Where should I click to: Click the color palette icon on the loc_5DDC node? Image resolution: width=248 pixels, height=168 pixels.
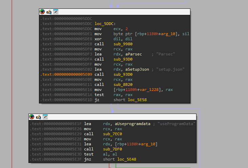pyautogui.click(x=42, y=12)
